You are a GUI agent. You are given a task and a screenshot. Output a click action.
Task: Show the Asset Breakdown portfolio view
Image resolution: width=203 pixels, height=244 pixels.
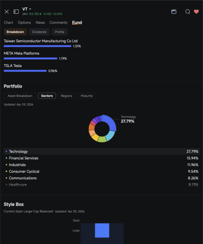tap(20, 96)
